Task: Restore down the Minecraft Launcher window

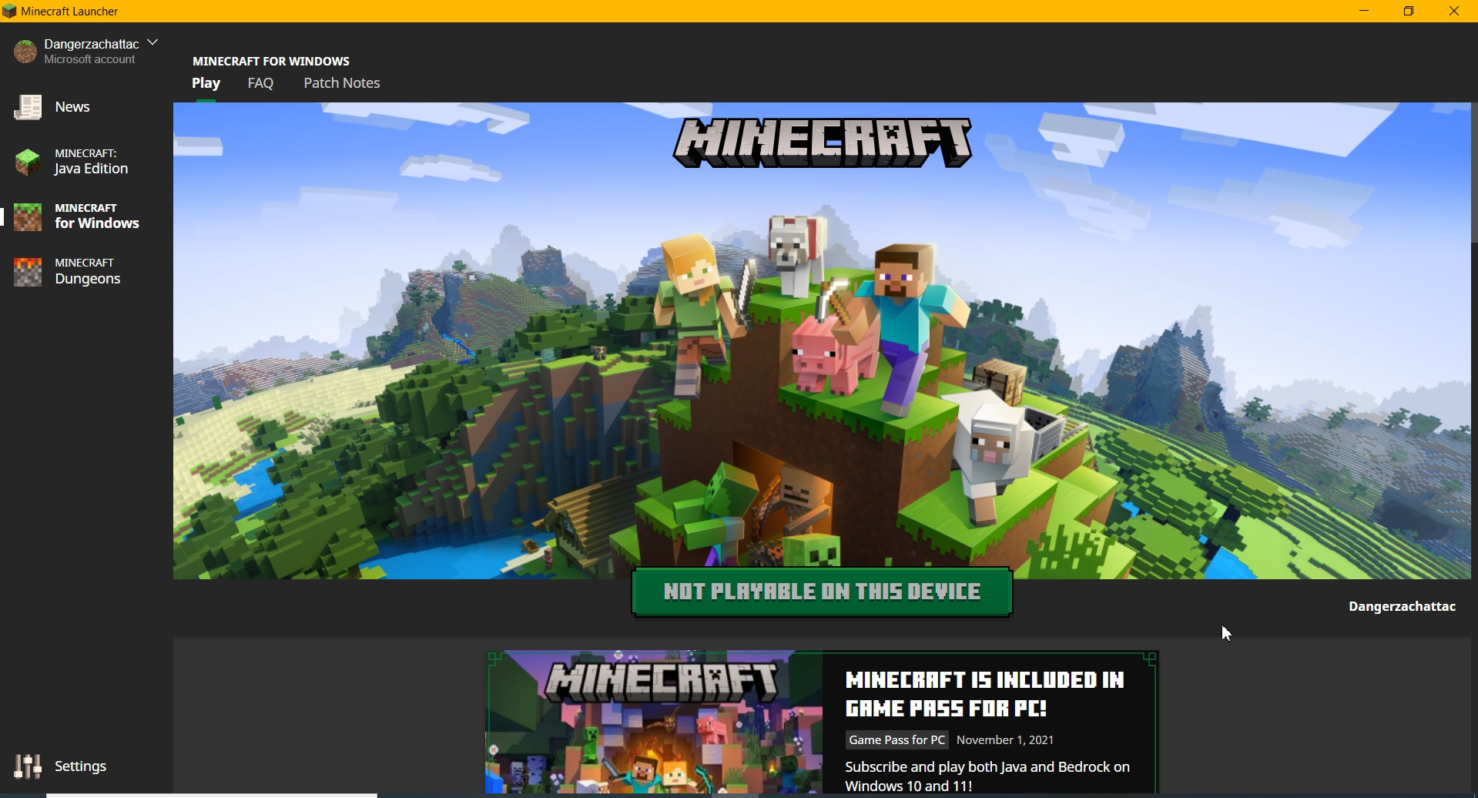Action: click(x=1409, y=11)
